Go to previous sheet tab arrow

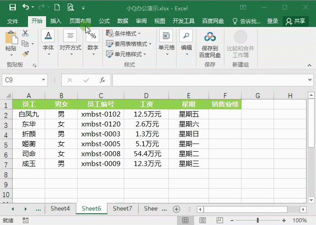coord(13,209)
